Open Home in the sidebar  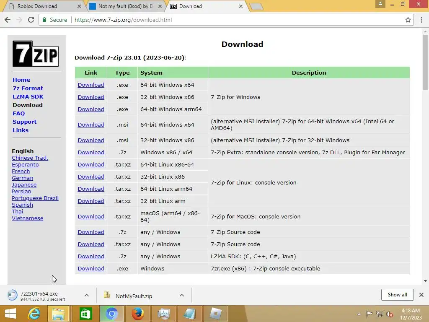pyautogui.click(x=21, y=80)
